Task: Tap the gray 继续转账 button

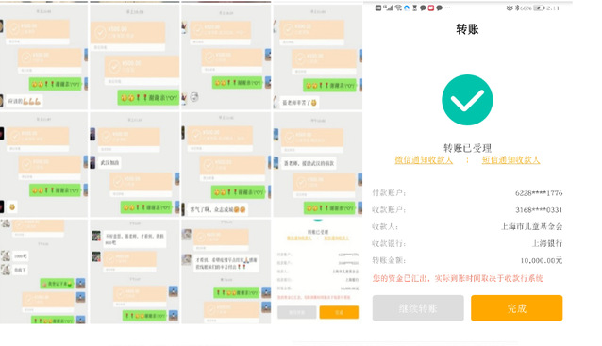Action: 418,308
